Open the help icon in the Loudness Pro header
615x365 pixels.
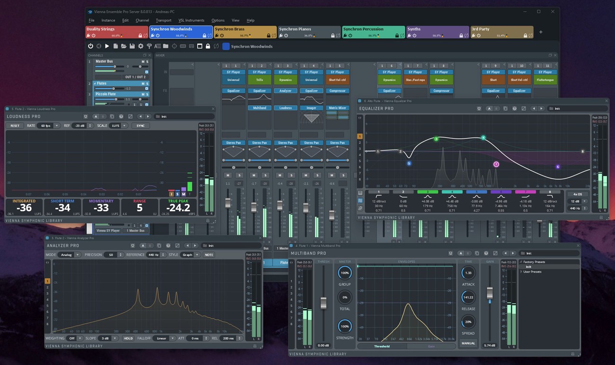[x=121, y=116]
